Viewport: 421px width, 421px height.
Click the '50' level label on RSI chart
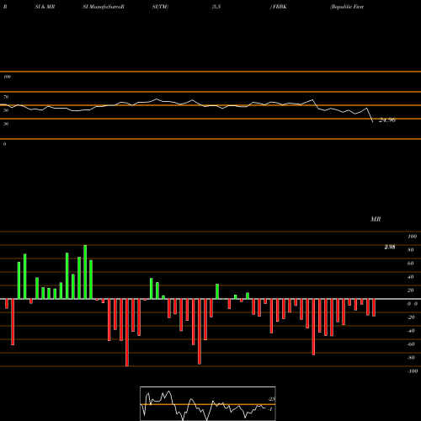point(6,110)
